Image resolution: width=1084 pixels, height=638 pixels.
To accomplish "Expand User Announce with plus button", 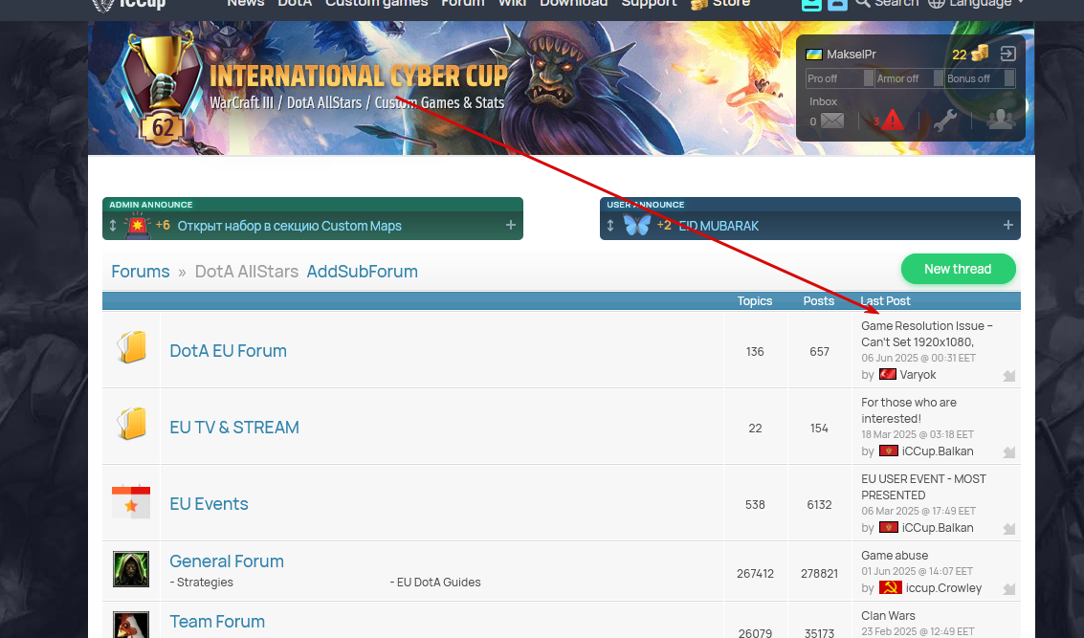I will coord(1008,226).
